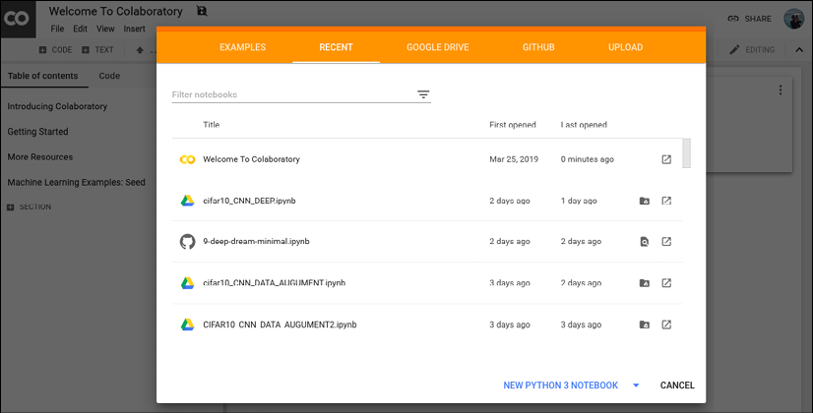Screen dimensions: 813x413
Task: Open the File menu
Action: [57, 29]
